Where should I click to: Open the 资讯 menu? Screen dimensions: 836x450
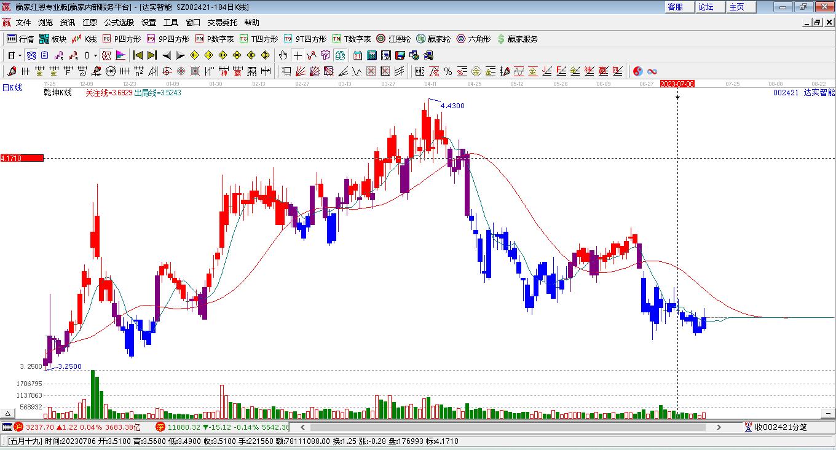click(68, 23)
